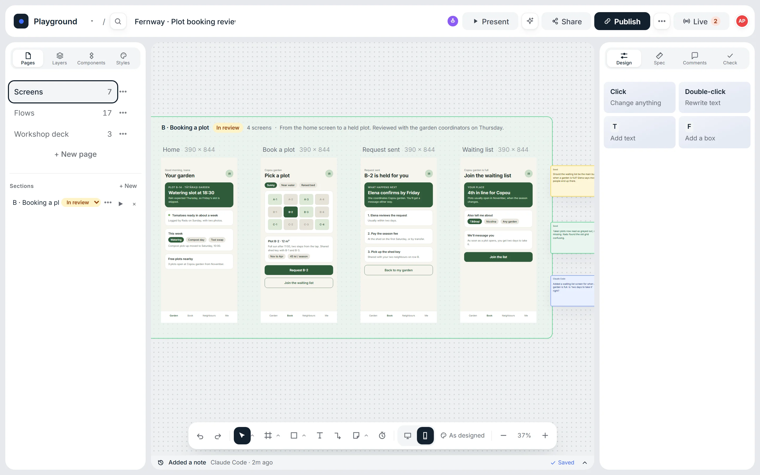The width and height of the screenshot is (760, 475).
Task: Open the Styles tab
Action: click(123, 59)
